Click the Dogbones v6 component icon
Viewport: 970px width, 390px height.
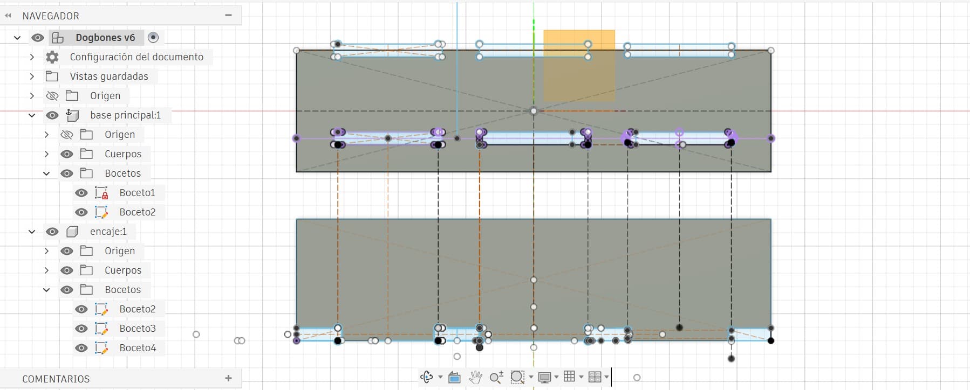pos(58,38)
